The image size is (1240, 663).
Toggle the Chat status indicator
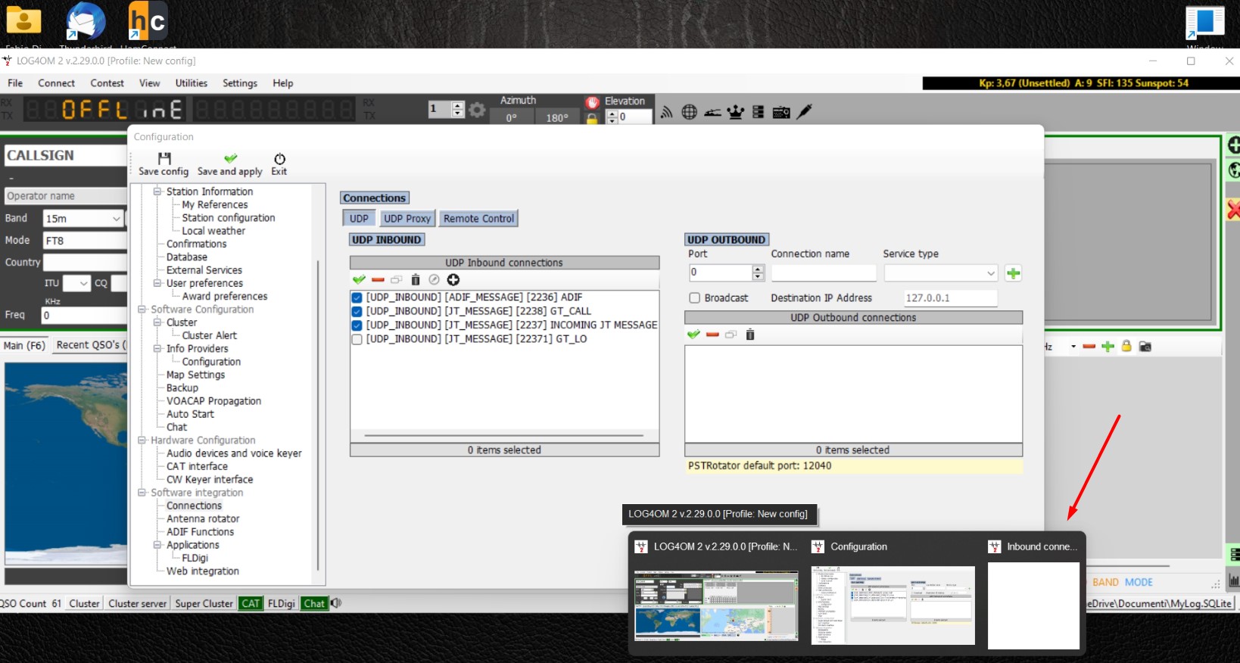coord(314,603)
